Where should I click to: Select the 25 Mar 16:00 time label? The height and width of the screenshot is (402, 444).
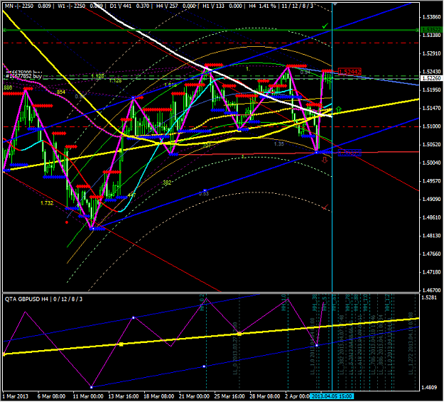click(229, 396)
